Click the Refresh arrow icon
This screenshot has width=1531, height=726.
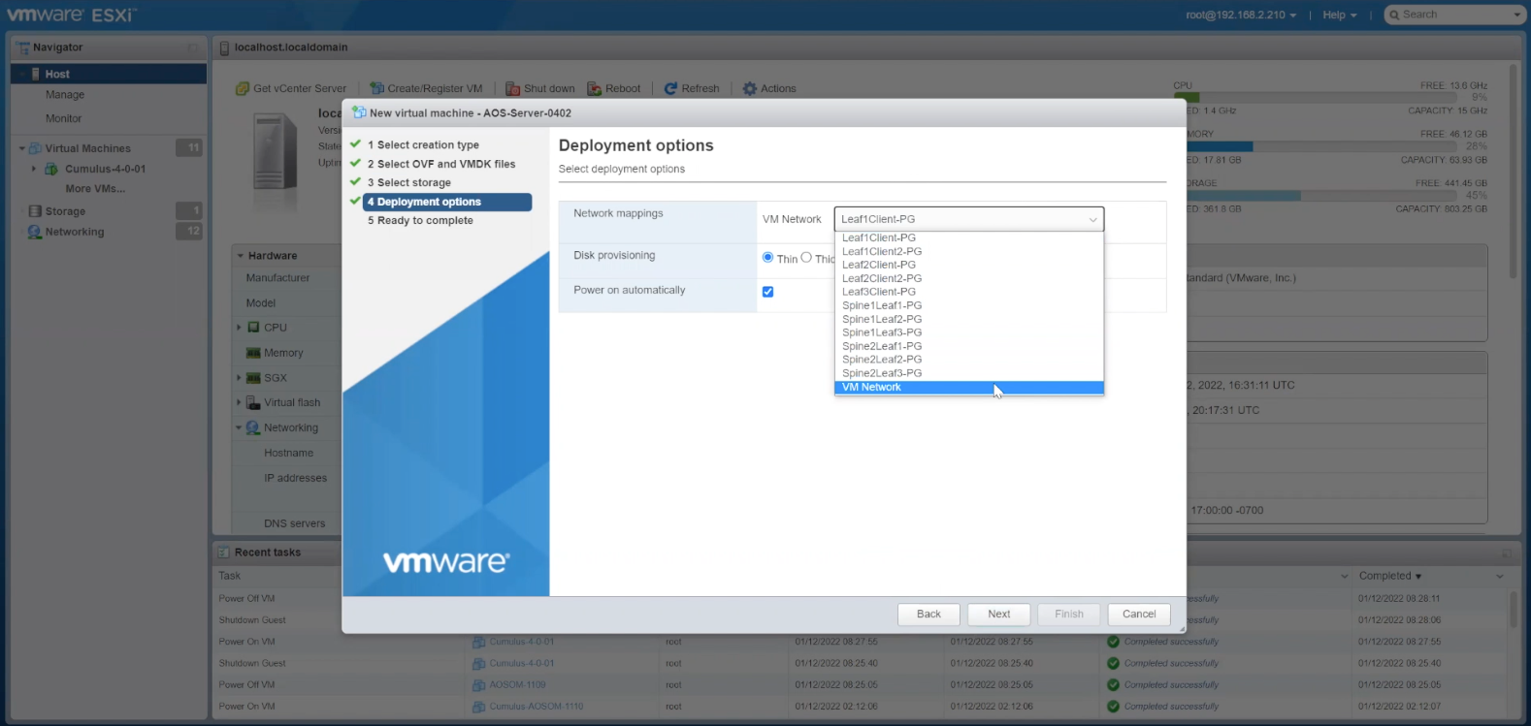point(670,88)
